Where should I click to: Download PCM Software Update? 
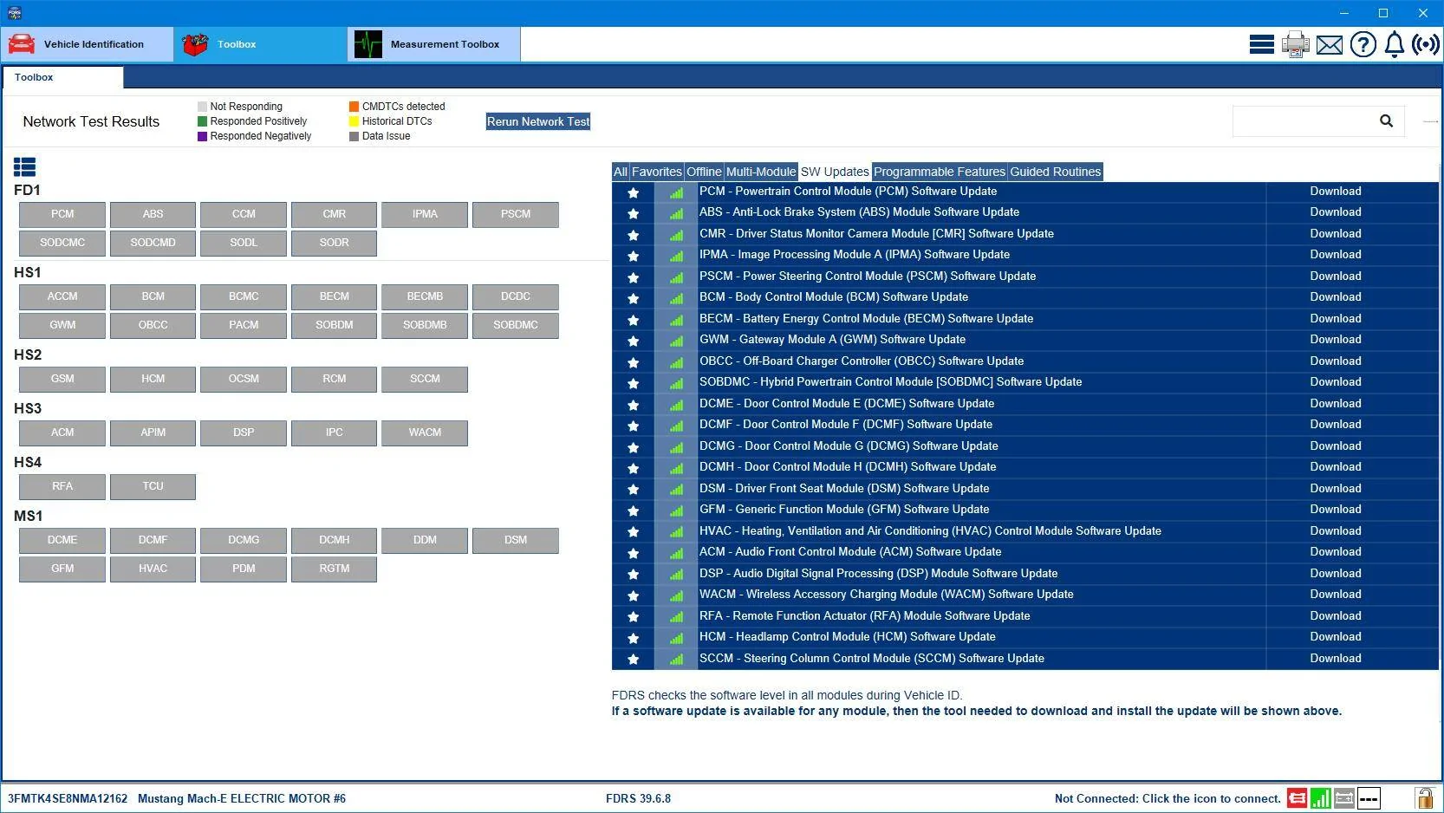pyautogui.click(x=1336, y=192)
